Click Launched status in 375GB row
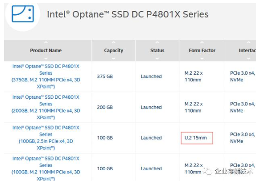This screenshot has width=256, height=181. 151,76
